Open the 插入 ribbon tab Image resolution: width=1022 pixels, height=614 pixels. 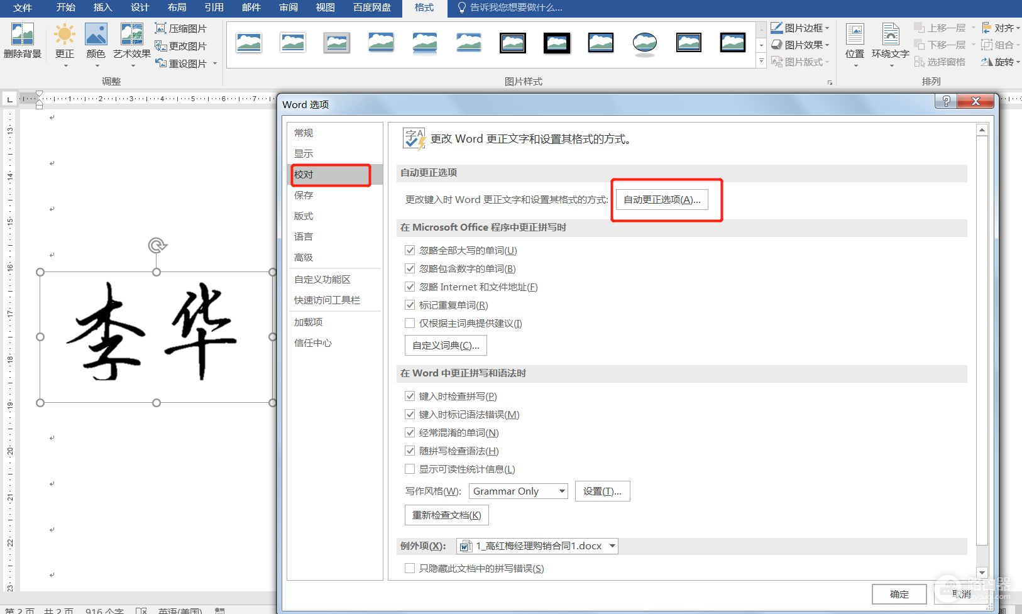click(x=102, y=8)
